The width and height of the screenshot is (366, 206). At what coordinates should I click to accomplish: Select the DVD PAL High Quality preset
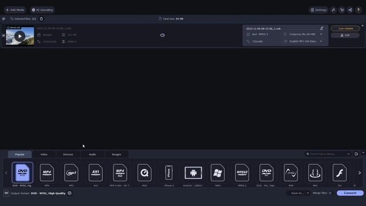[x=266, y=173]
